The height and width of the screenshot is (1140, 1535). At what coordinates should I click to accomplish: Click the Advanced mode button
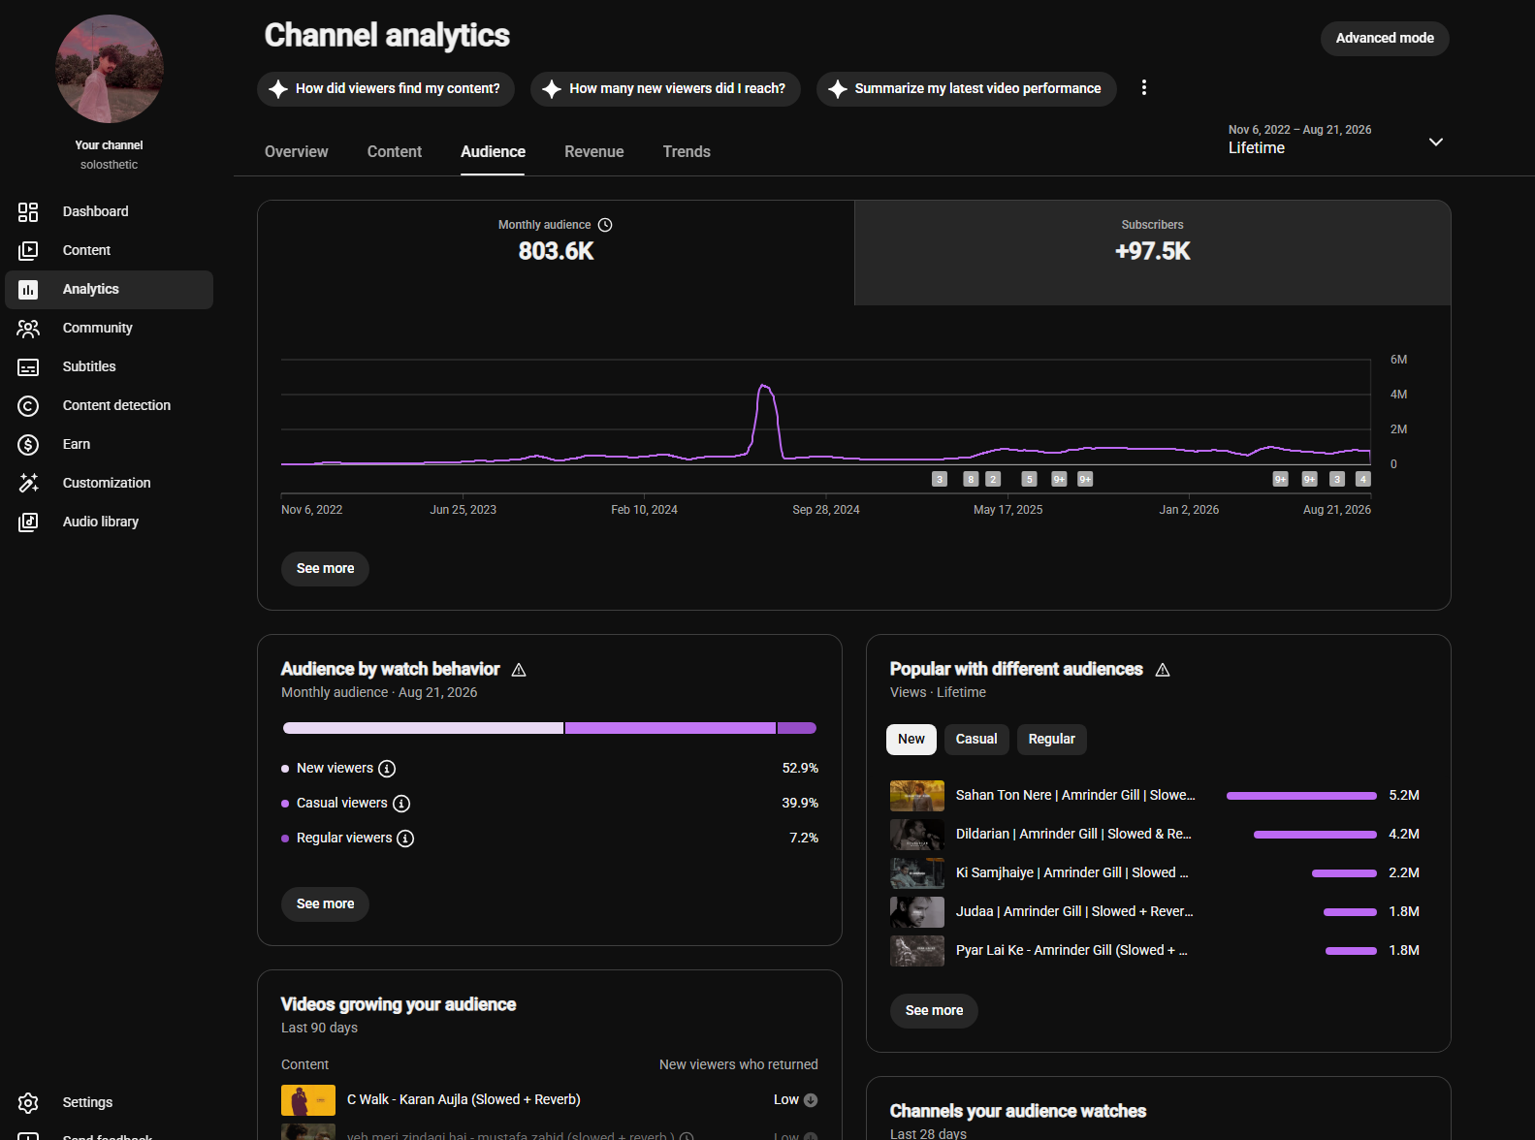(1385, 39)
